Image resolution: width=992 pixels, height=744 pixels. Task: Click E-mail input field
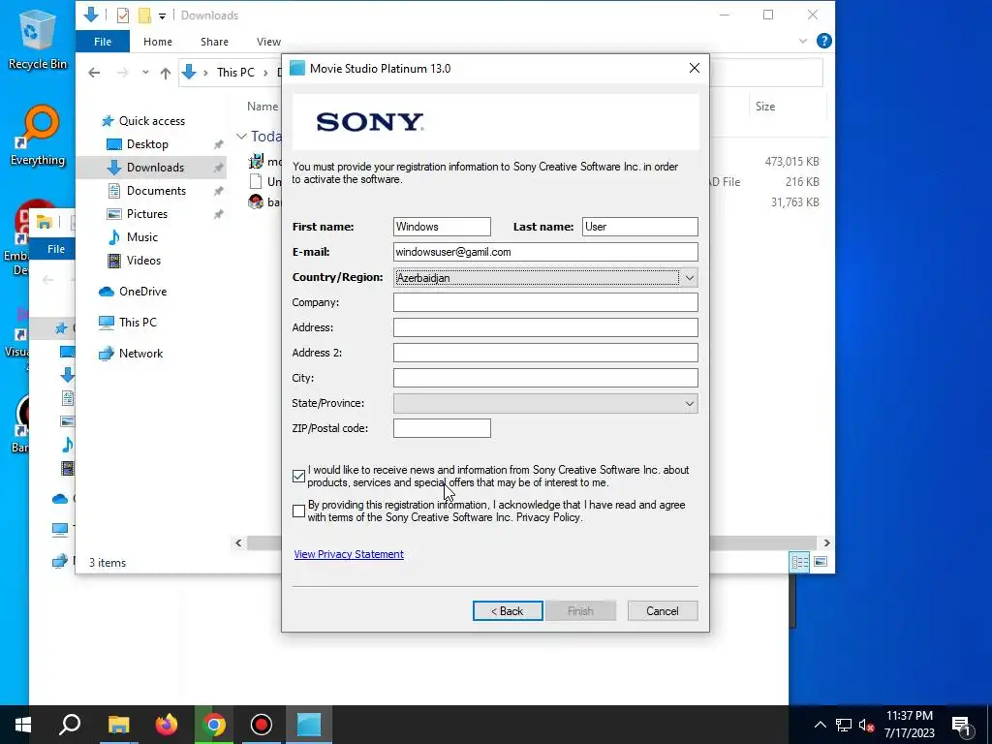(x=545, y=252)
